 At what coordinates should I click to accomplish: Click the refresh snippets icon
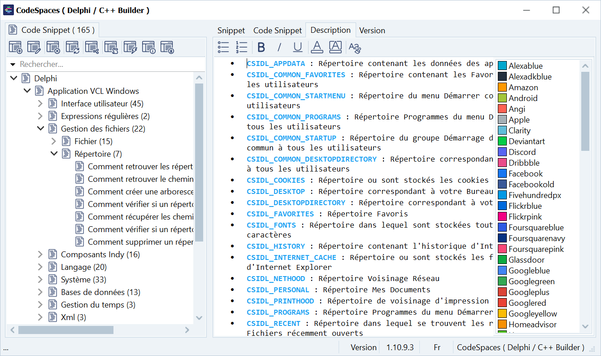click(x=72, y=47)
